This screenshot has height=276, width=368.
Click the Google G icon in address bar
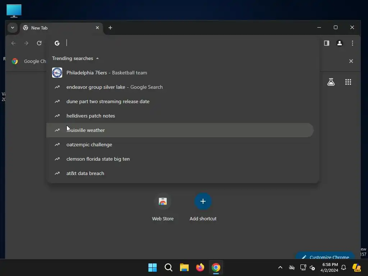tap(57, 43)
